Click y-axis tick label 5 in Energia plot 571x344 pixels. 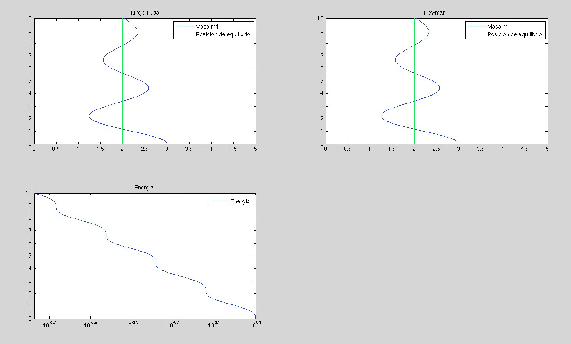pos(30,256)
